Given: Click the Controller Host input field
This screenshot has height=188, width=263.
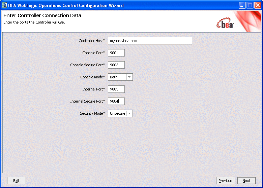Looking at the screenshot, I should click(150, 41).
